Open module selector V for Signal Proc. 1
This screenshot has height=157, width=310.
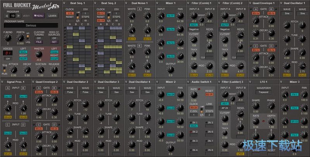pyautogui.click(x=2, y=82)
